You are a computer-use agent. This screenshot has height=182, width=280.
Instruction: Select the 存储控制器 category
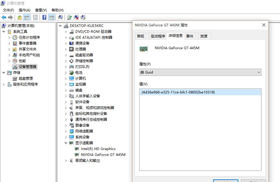(x=84, y=61)
